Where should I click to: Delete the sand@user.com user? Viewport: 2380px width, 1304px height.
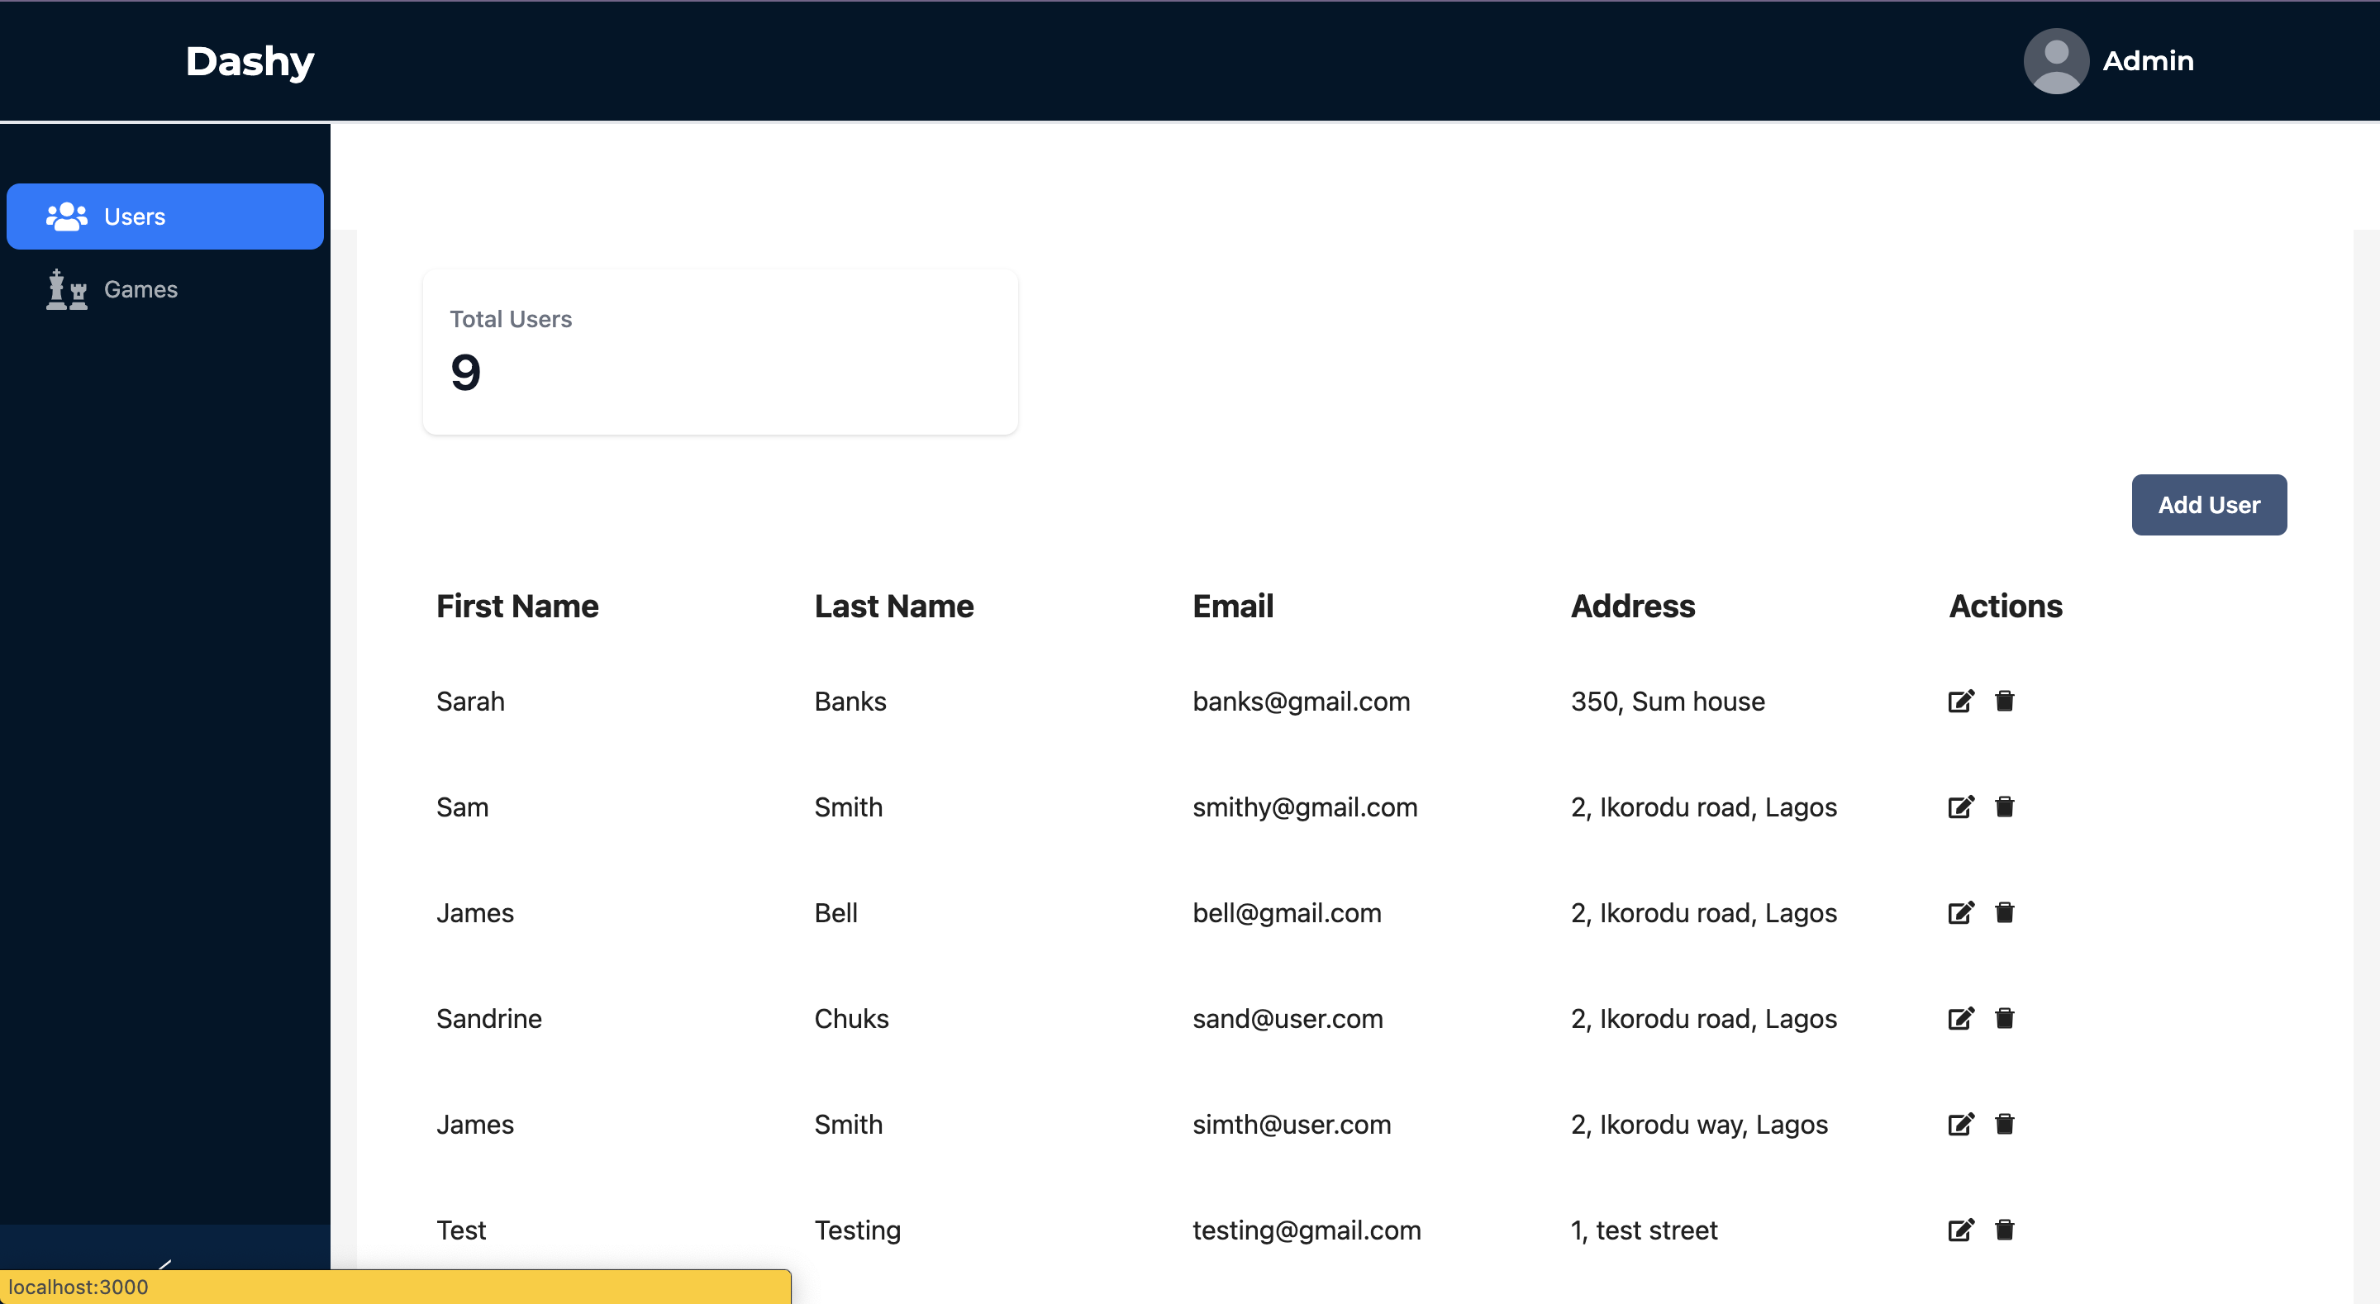coord(2004,1018)
